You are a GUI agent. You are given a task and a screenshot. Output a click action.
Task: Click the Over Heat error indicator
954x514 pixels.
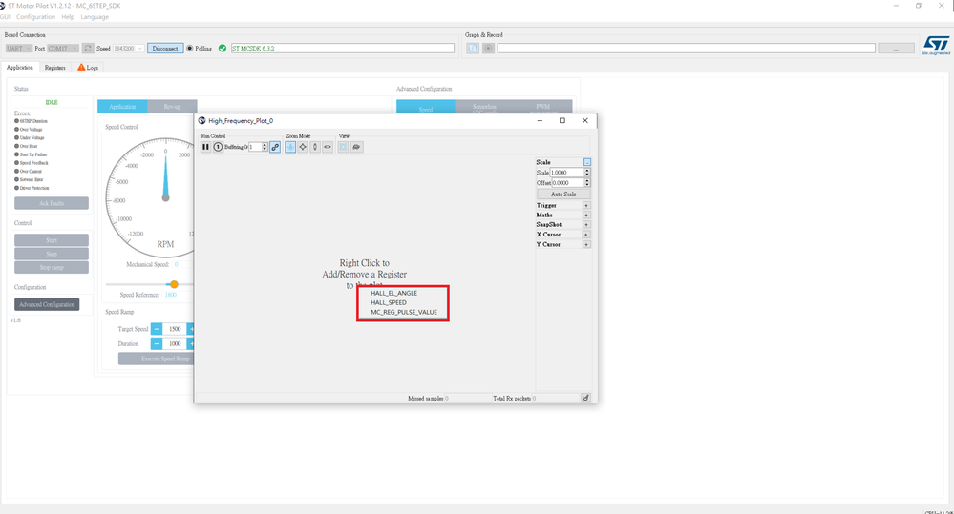16,146
